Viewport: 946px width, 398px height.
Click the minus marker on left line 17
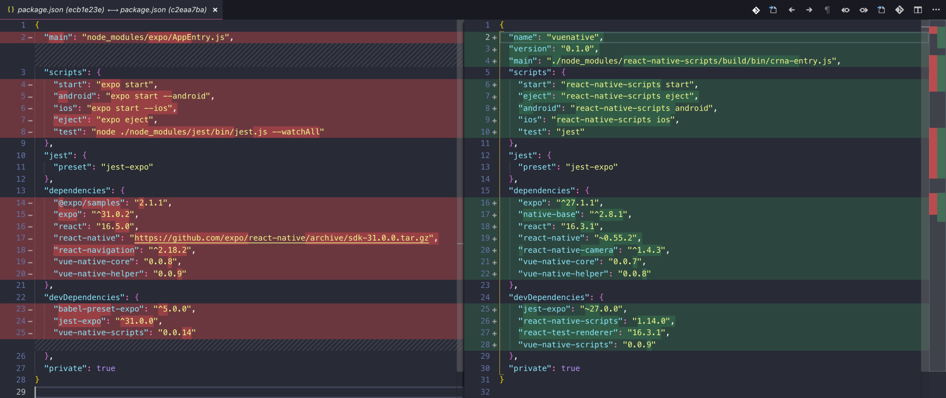point(30,238)
